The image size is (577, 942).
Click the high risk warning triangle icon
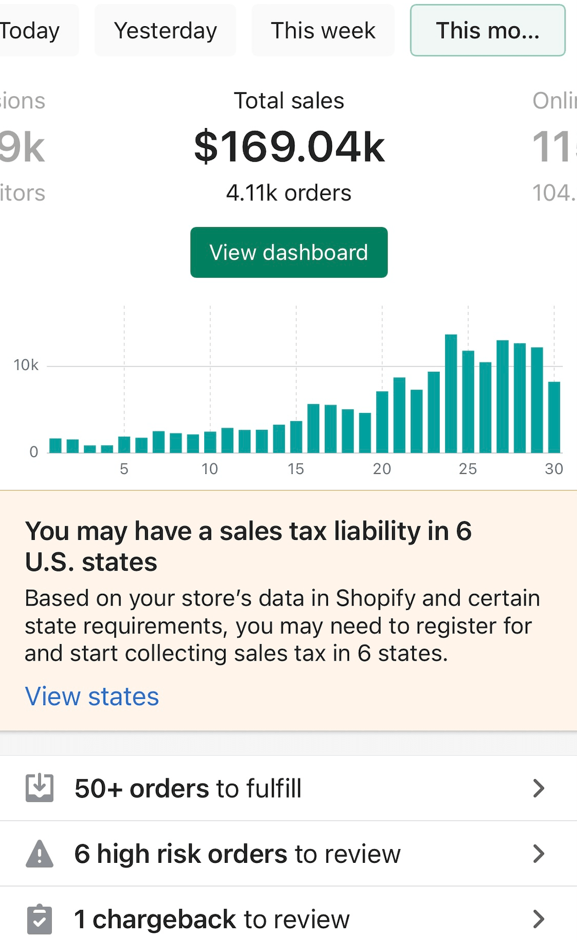tap(40, 854)
